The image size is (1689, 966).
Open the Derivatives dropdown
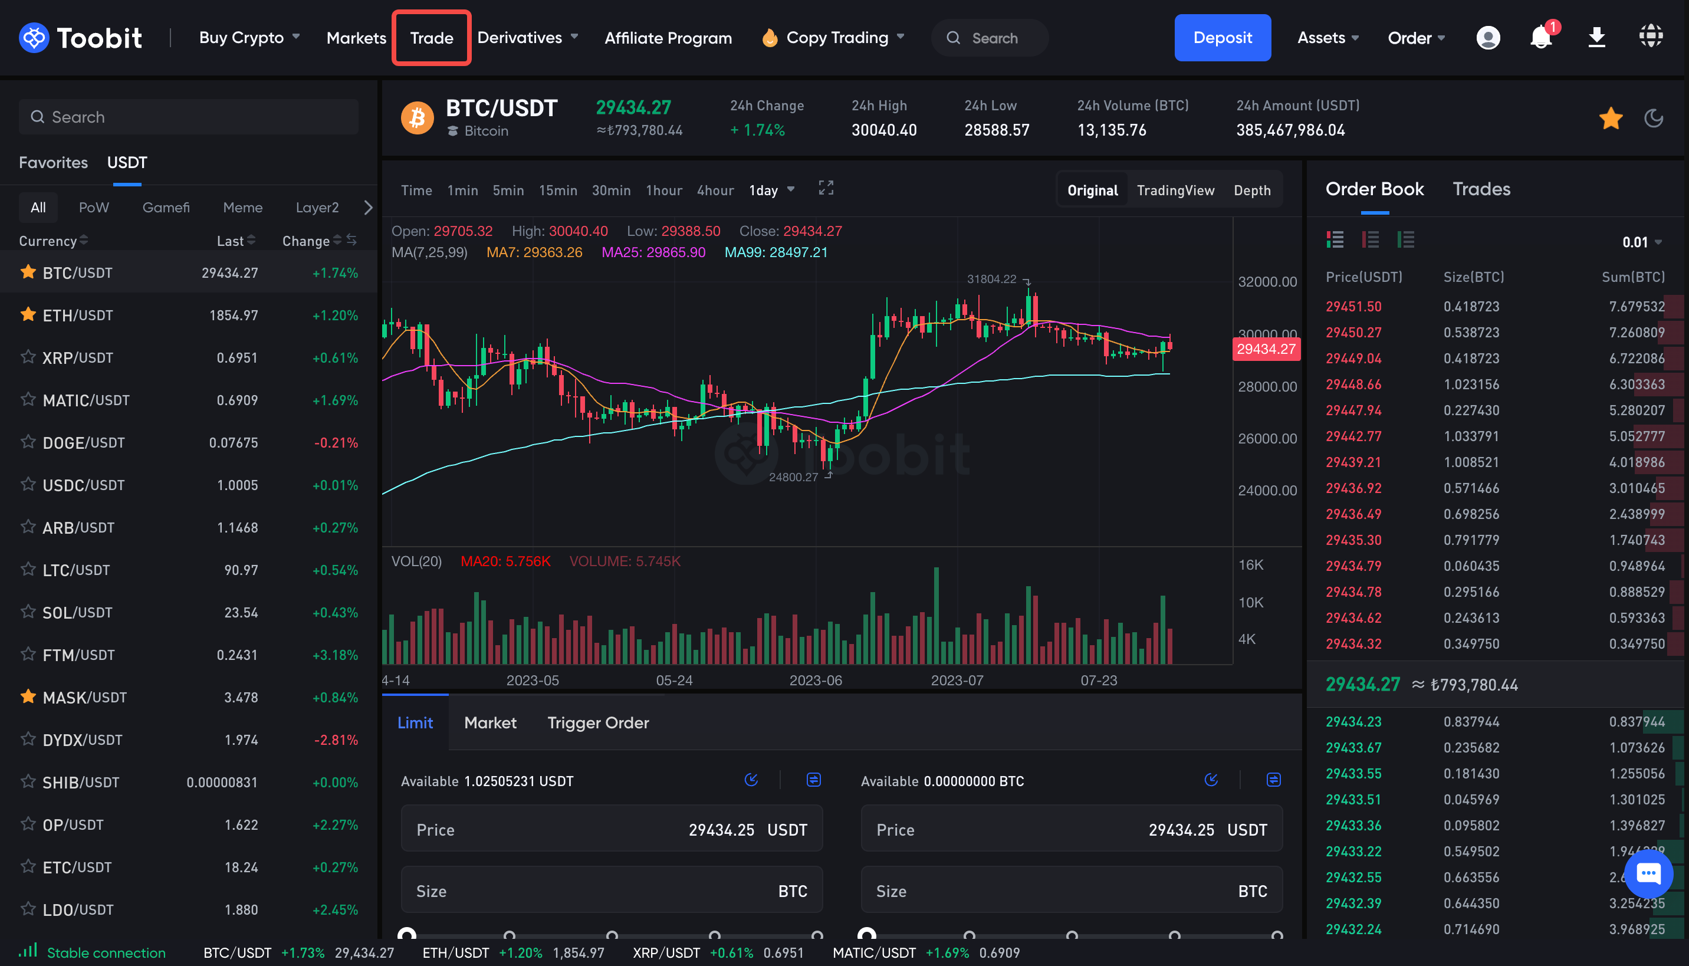click(x=527, y=38)
